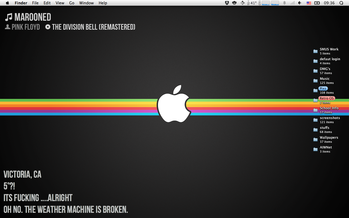This screenshot has width=349, height=218.
Task: Click the 5°?! temperature text
Action: (x=9, y=186)
